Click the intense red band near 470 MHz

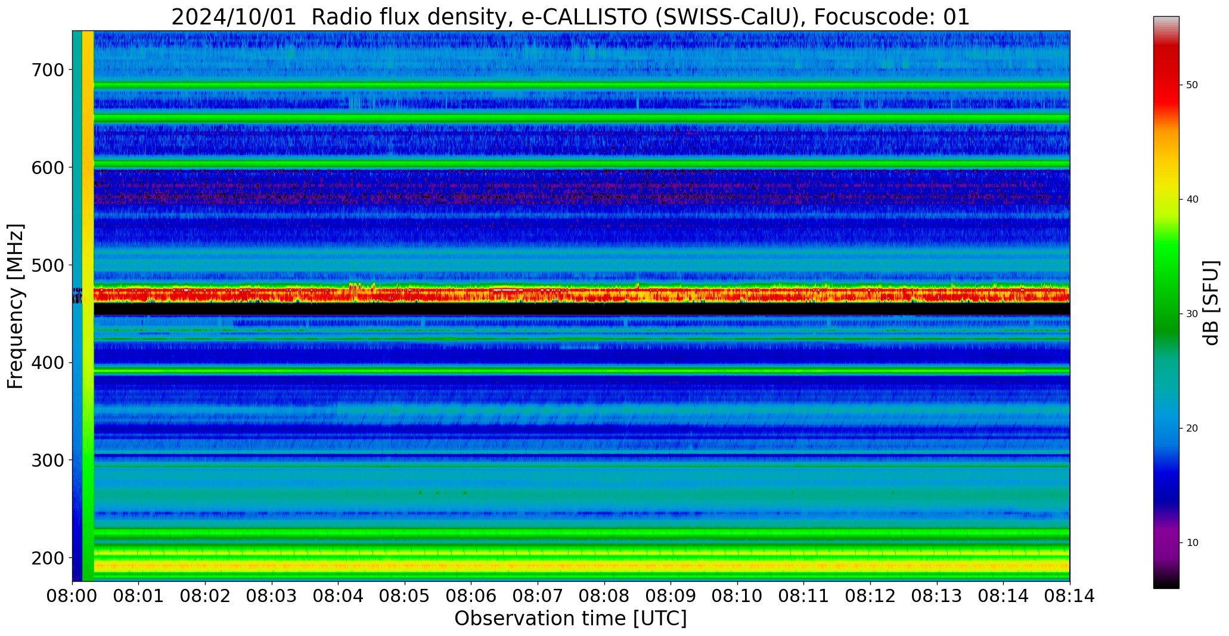pyautogui.click(x=581, y=294)
